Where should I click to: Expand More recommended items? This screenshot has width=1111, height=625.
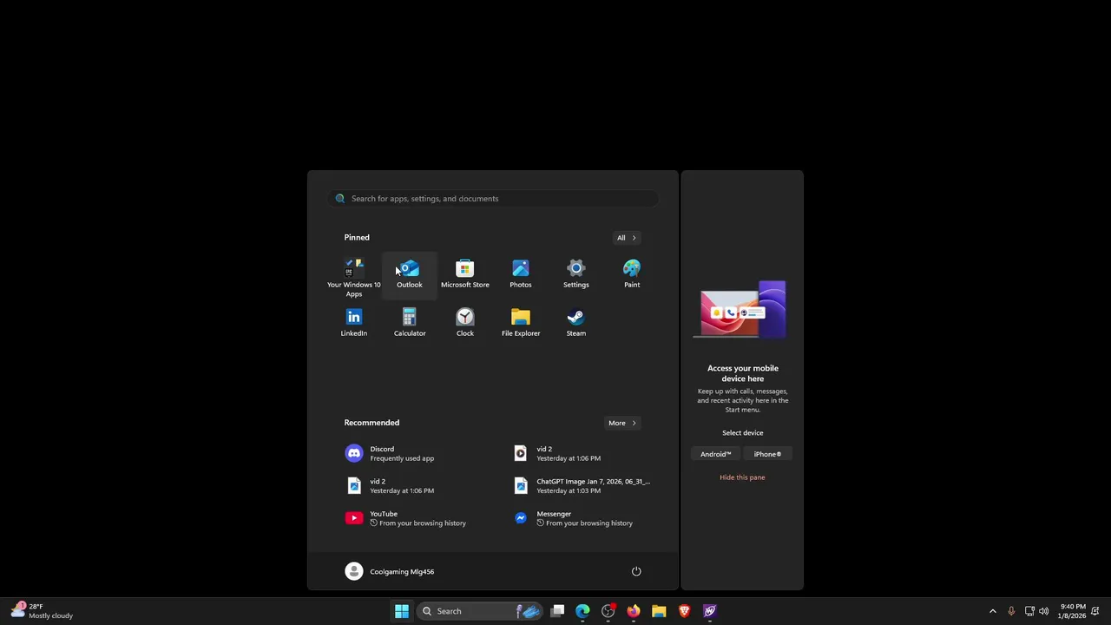(x=621, y=423)
